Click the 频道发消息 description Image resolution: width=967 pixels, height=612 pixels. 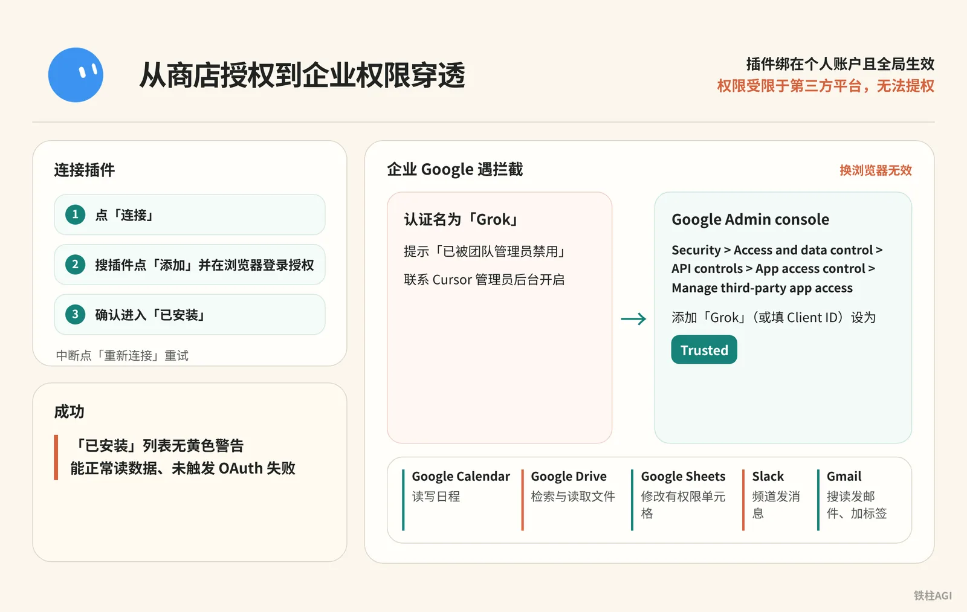coord(776,505)
